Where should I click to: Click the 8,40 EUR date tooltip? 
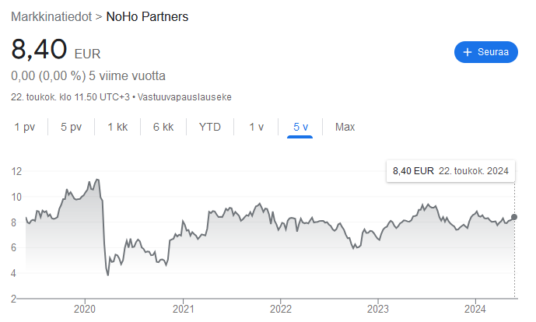point(450,170)
